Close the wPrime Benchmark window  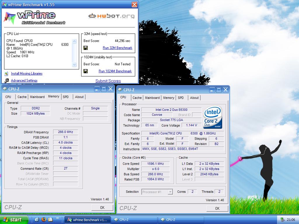[x=134, y=5]
